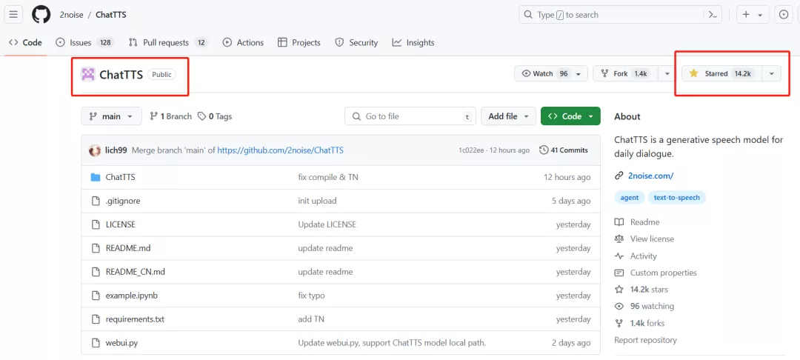Switch to the Security tab
Viewport: 800px width, 360px height.
click(x=356, y=43)
